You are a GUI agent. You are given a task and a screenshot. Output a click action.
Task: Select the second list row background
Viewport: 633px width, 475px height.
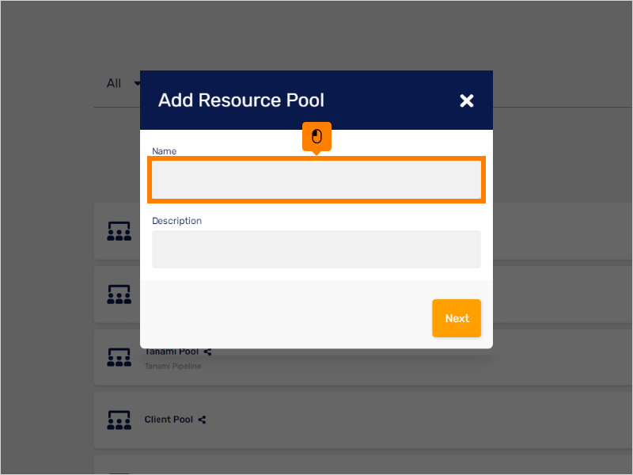point(554,294)
